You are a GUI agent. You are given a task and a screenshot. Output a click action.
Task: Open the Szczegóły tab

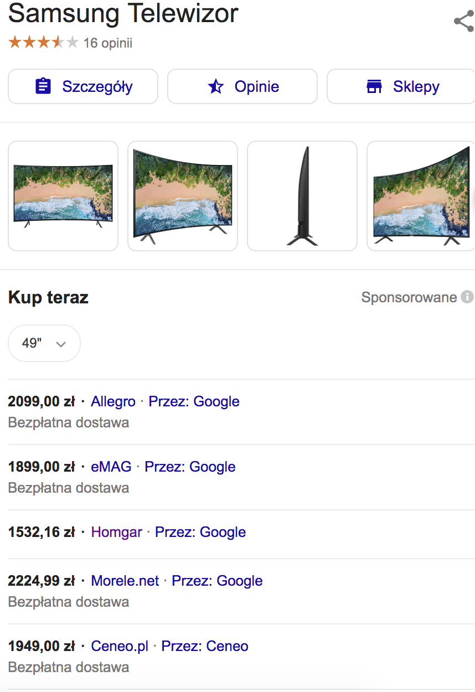coord(83,86)
